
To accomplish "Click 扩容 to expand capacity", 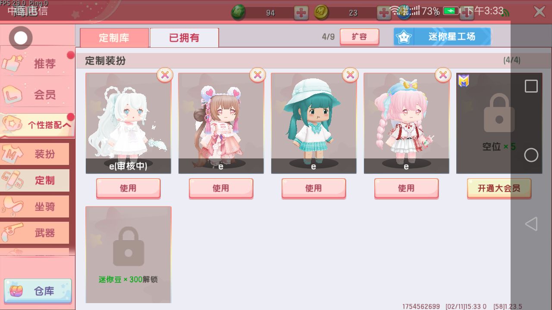I will pos(360,37).
